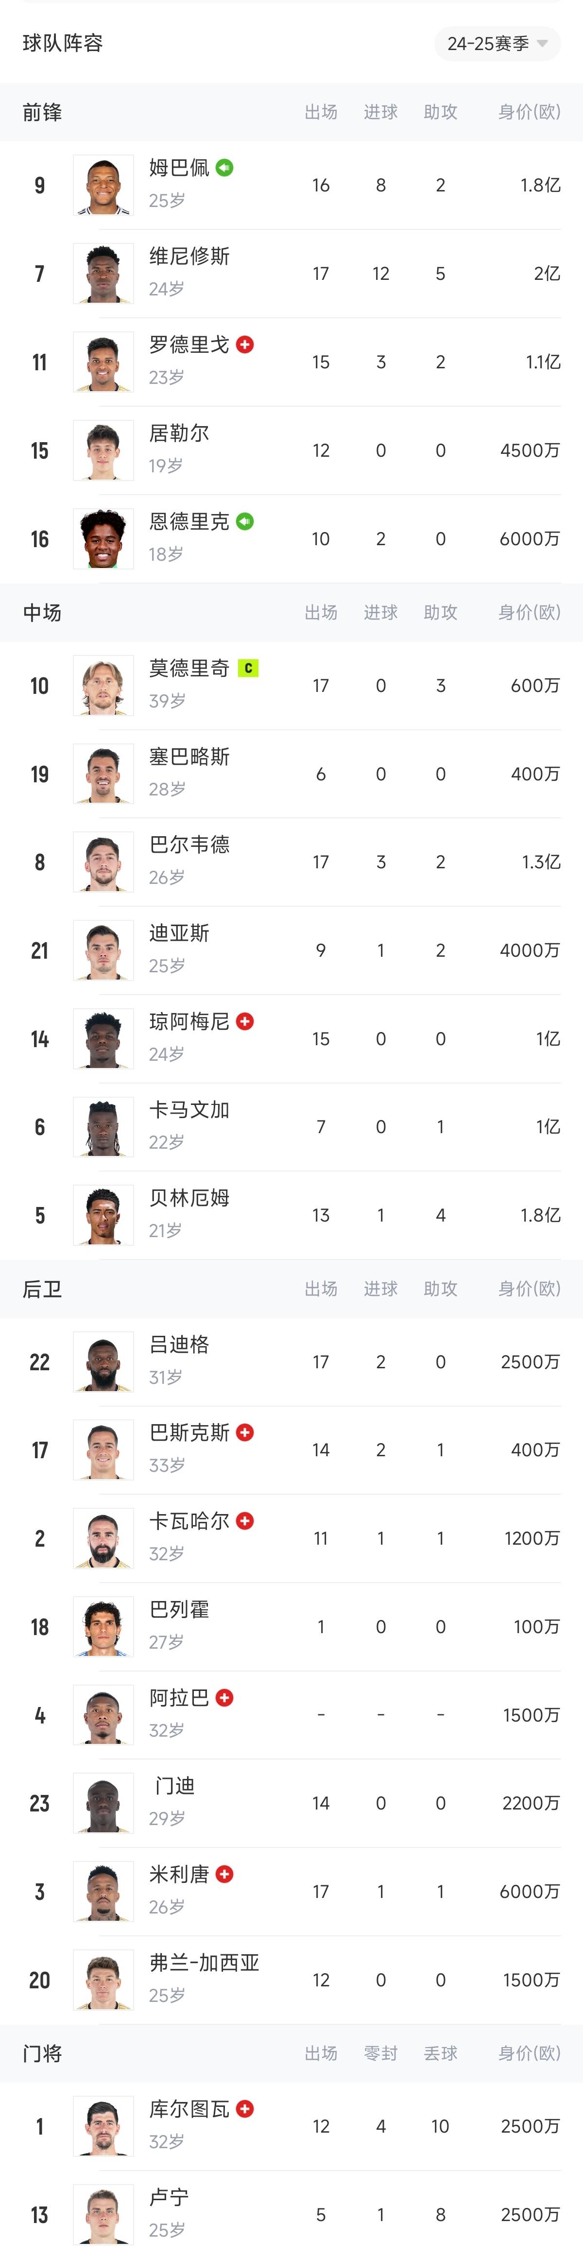Screen dimensions: 583x2258
Task: Click the 零封 header in 门将 section
Action: point(380,2054)
